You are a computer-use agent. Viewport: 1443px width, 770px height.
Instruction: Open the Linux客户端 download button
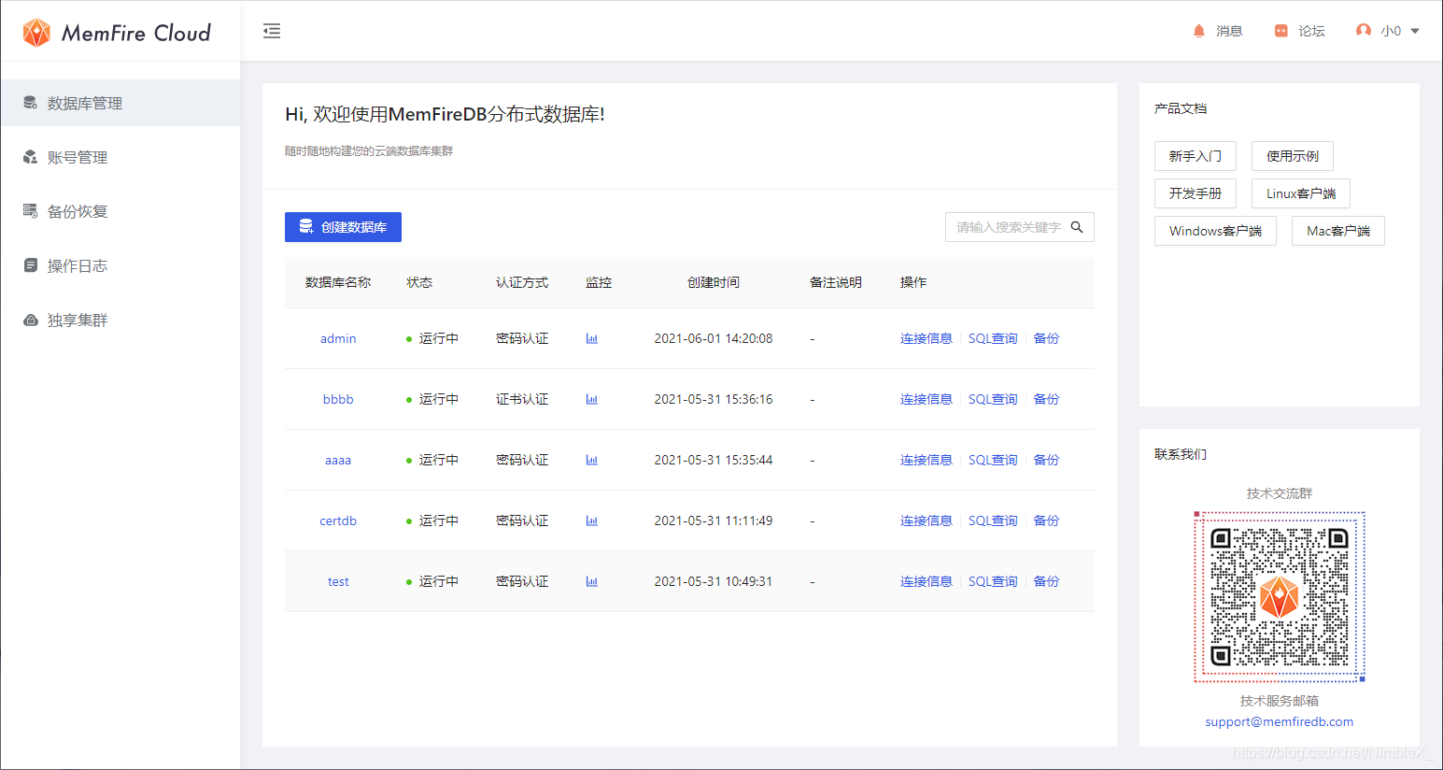(1301, 193)
